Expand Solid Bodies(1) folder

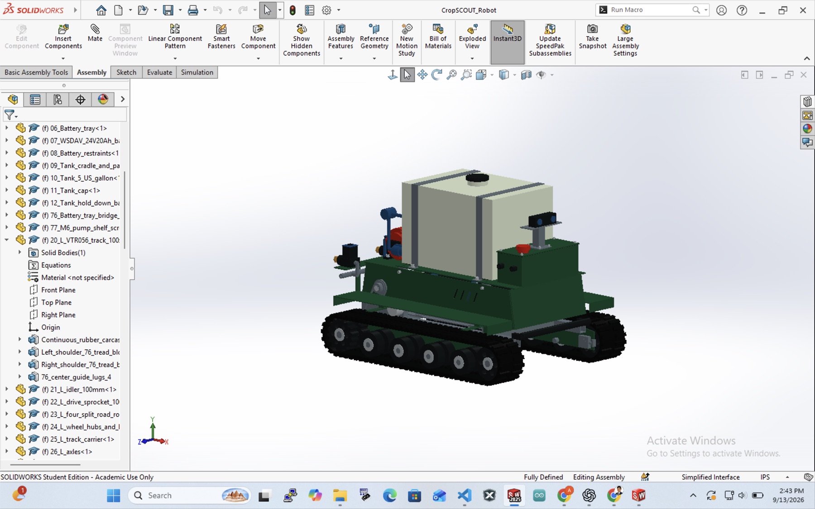pyautogui.click(x=19, y=252)
